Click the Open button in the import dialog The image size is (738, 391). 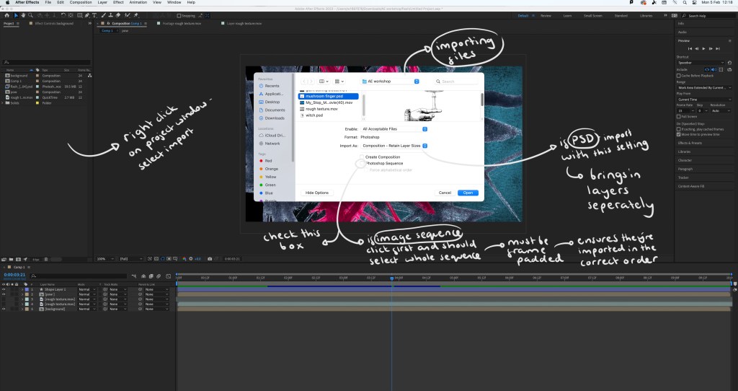click(x=468, y=193)
